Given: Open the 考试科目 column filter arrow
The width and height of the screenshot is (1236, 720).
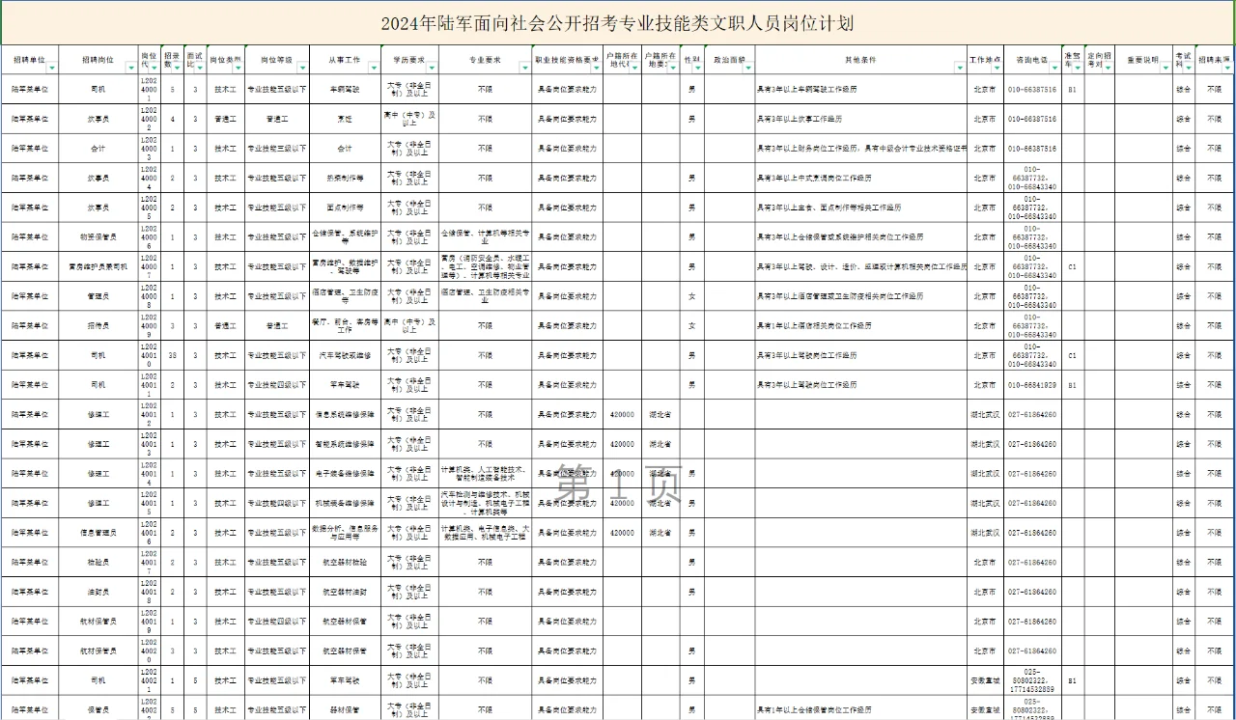Looking at the screenshot, I should [1189, 69].
